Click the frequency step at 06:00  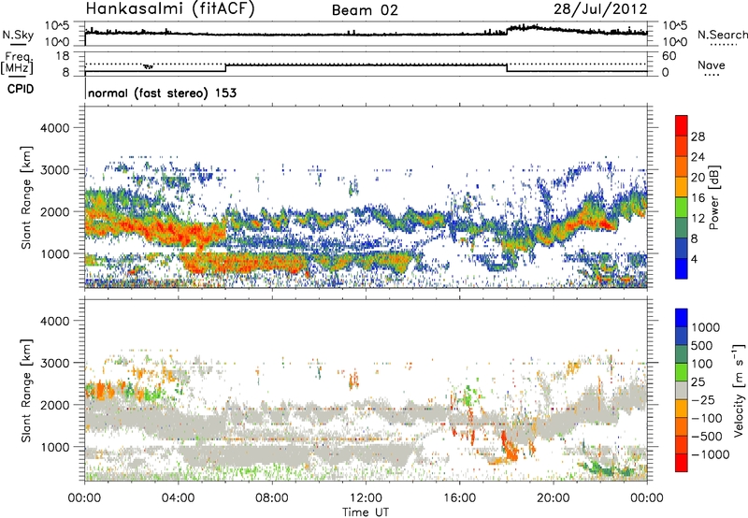coord(225,67)
